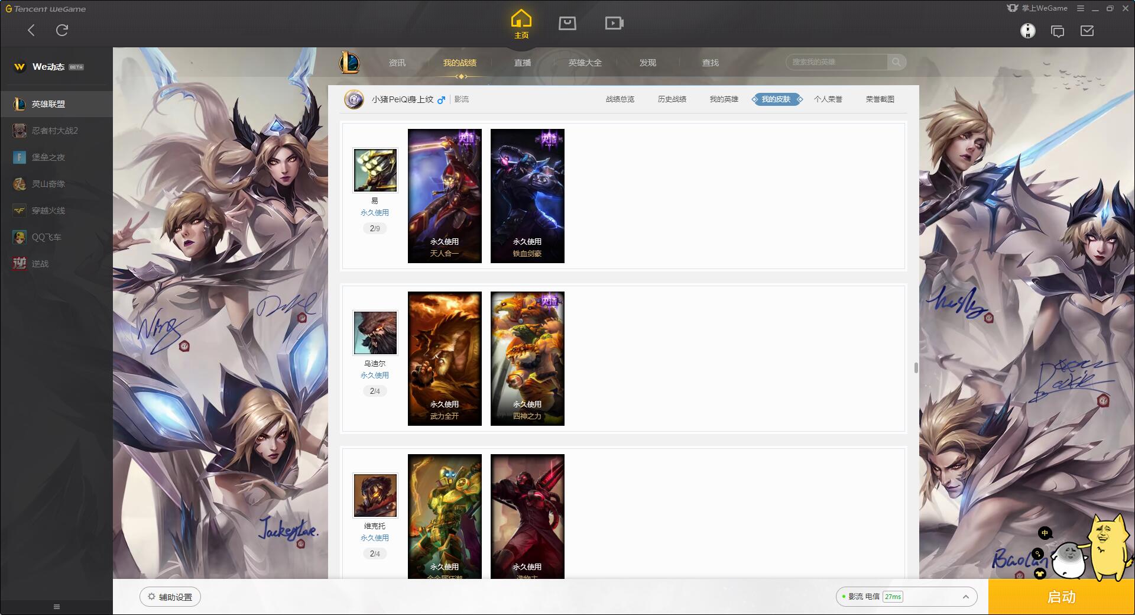Image resolution: width=1135 pixels, height=615 pixels.
Task: Click the hero search input field
Action: 836,62
